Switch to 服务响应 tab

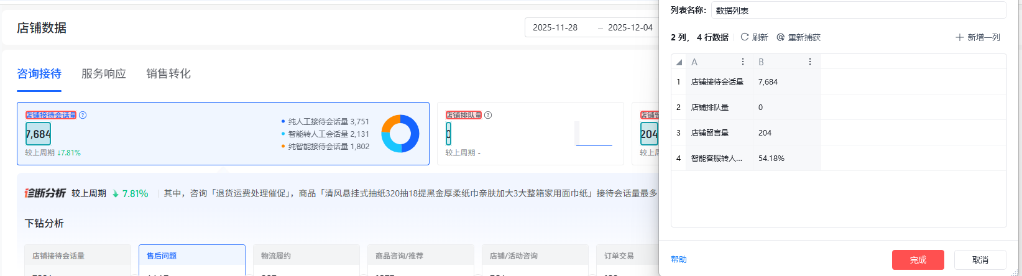coord(104,74)
